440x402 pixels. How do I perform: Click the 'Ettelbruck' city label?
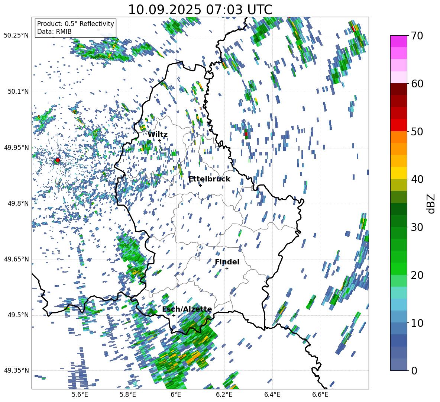[x=209, y=179]
